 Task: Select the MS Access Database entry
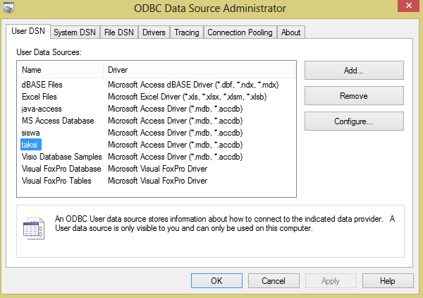(58, 121)
